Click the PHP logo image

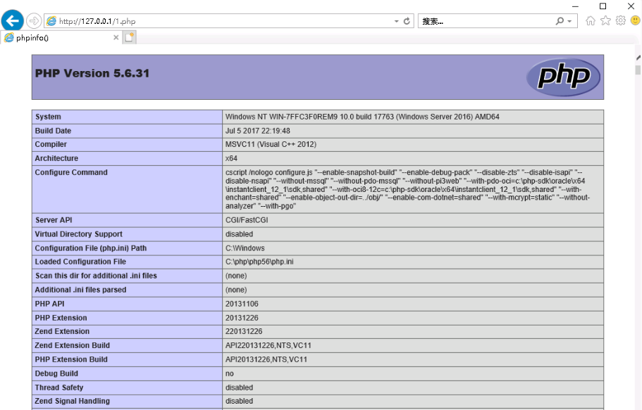point(563,77)
